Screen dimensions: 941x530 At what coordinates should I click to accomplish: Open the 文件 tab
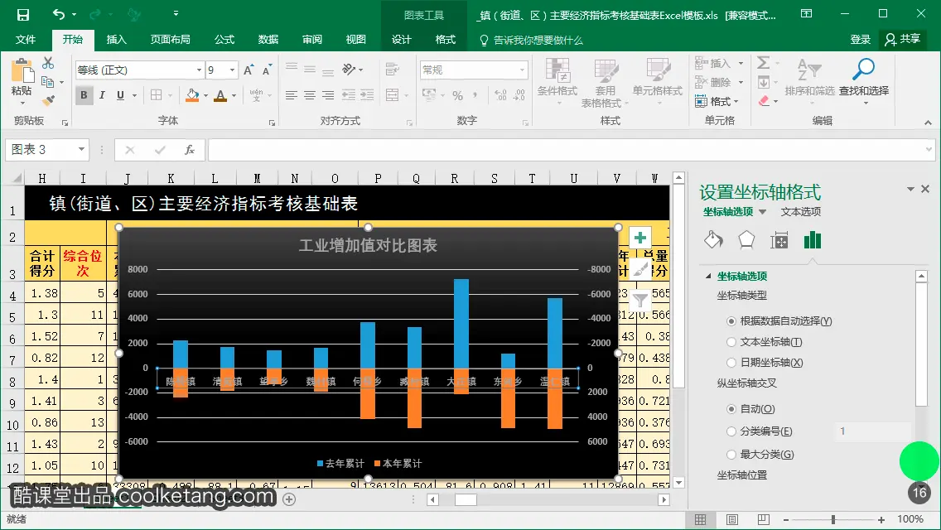[x=25, y=40]
